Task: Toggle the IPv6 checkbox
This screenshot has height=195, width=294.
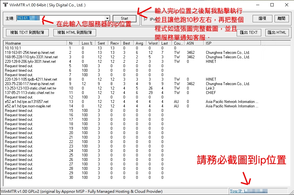Action: 146,19
